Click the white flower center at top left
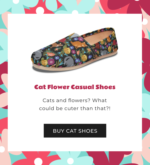The image size is (150, 165). click(40, 10)
